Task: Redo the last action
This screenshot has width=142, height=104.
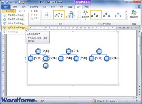Action: click(x=16, y=2)
